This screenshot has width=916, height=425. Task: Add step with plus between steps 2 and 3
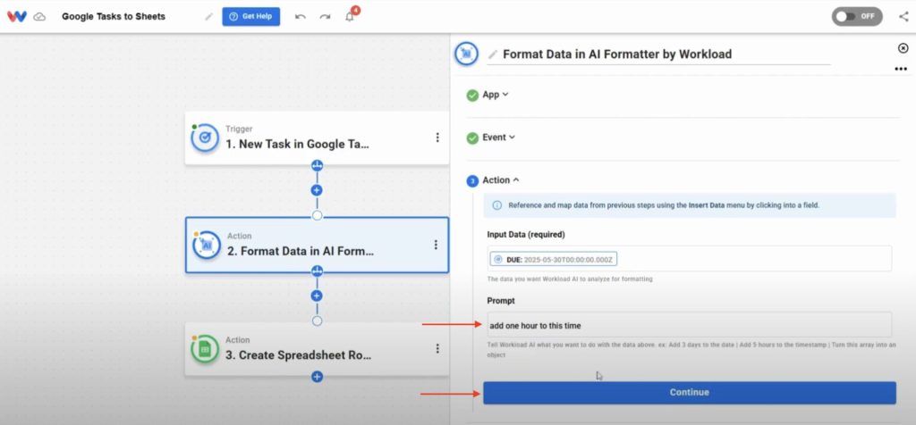[317, 296]
